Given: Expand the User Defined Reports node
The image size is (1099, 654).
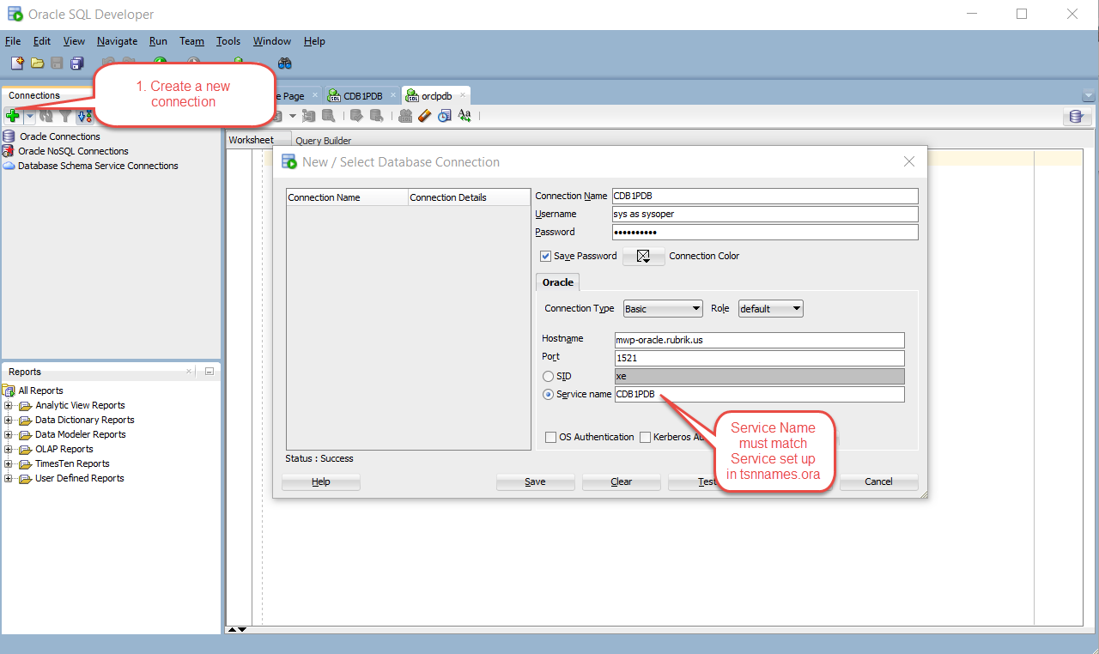Looking at the screenshot, I should coord(9,478).
